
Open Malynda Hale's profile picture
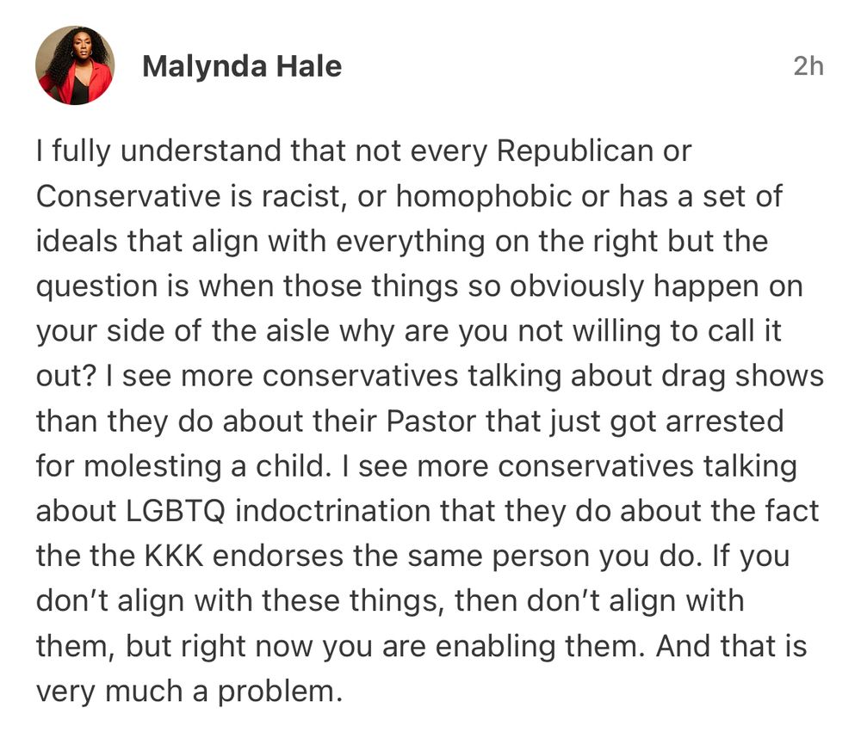coord(75,65)
